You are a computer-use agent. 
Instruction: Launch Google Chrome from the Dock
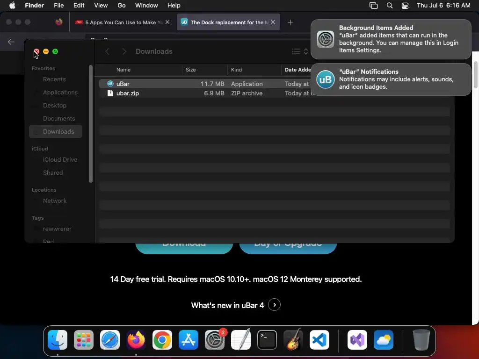point(162,340)
